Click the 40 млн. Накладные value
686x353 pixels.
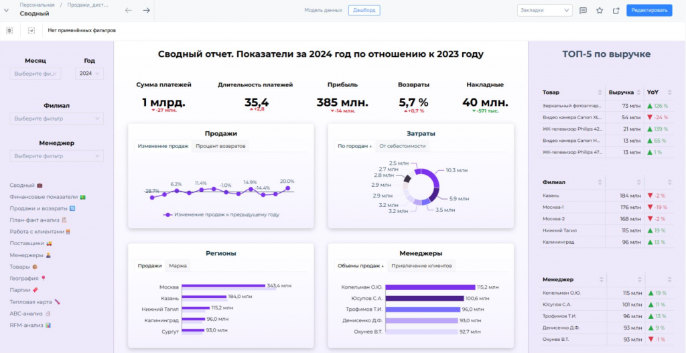coord(485,102)
